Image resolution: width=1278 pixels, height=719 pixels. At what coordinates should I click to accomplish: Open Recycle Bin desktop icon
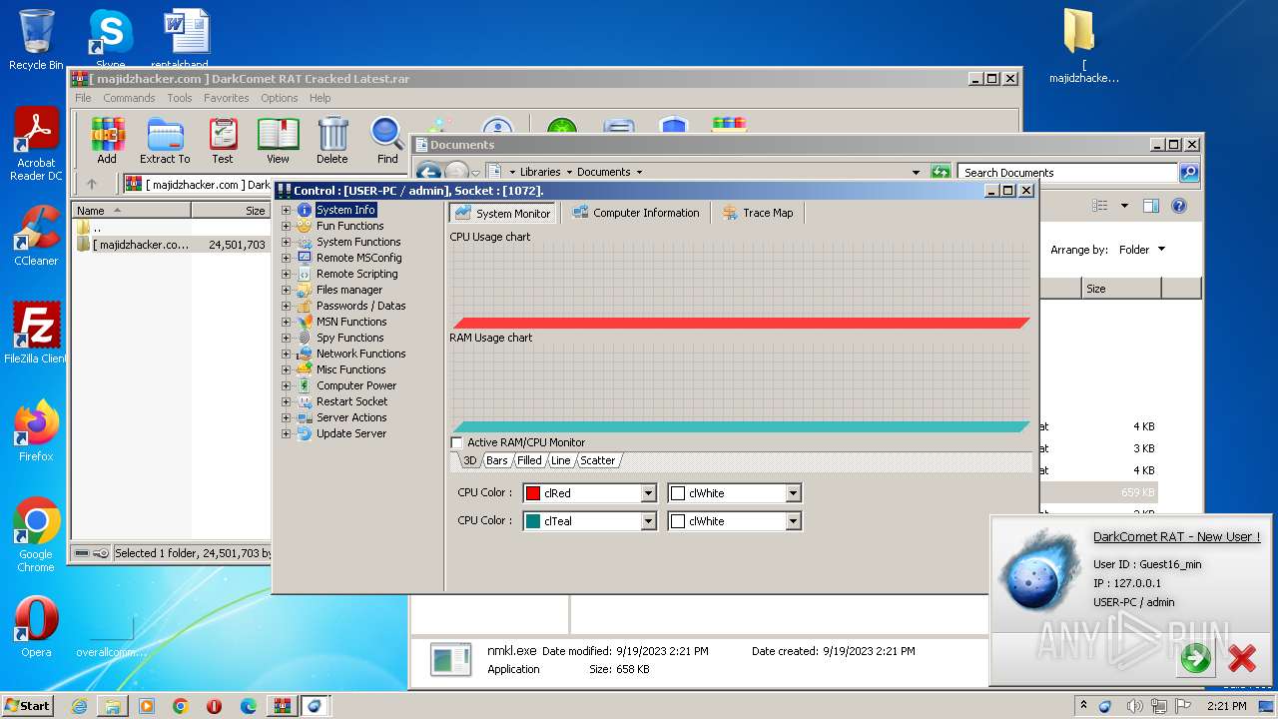tap(36, 40)
